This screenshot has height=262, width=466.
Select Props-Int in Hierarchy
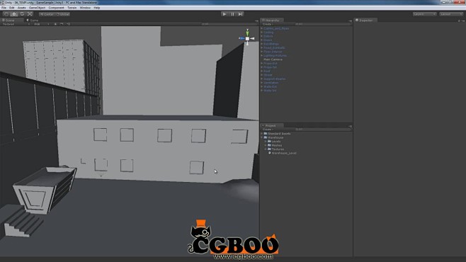[270, 67]
